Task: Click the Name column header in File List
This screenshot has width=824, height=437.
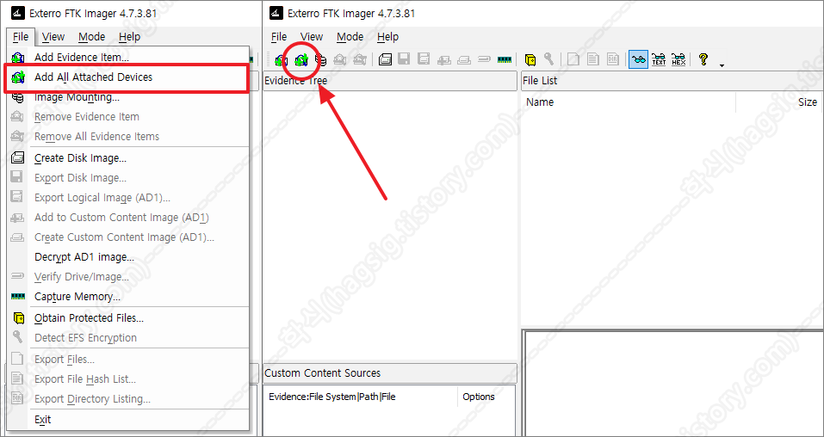Action: (x=629, y=102)
